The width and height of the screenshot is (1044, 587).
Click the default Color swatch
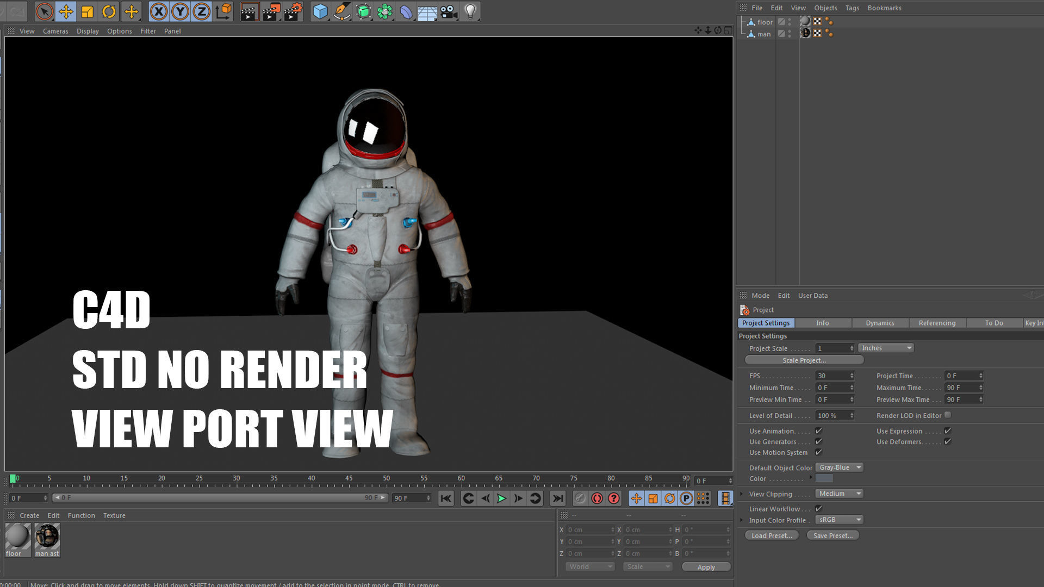[824, 478]
